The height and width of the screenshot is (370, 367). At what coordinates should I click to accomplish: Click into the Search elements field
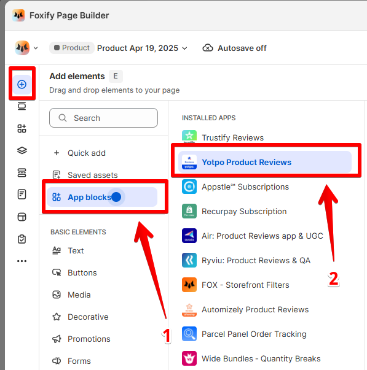(x=103, y=118)
